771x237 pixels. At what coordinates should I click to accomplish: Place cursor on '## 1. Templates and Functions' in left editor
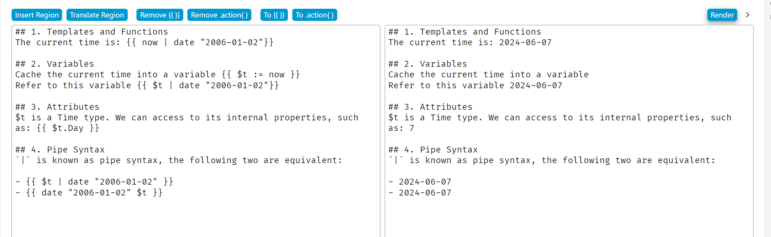(91, 32)
